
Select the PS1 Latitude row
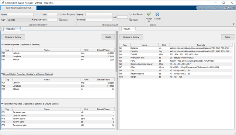pyautogui.click(x=58, y=53)
